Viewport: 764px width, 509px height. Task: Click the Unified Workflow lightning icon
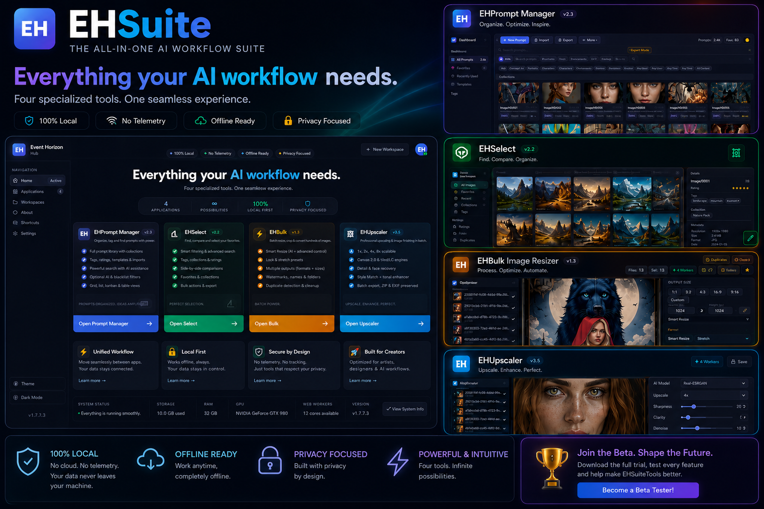(x=84, y=351)
